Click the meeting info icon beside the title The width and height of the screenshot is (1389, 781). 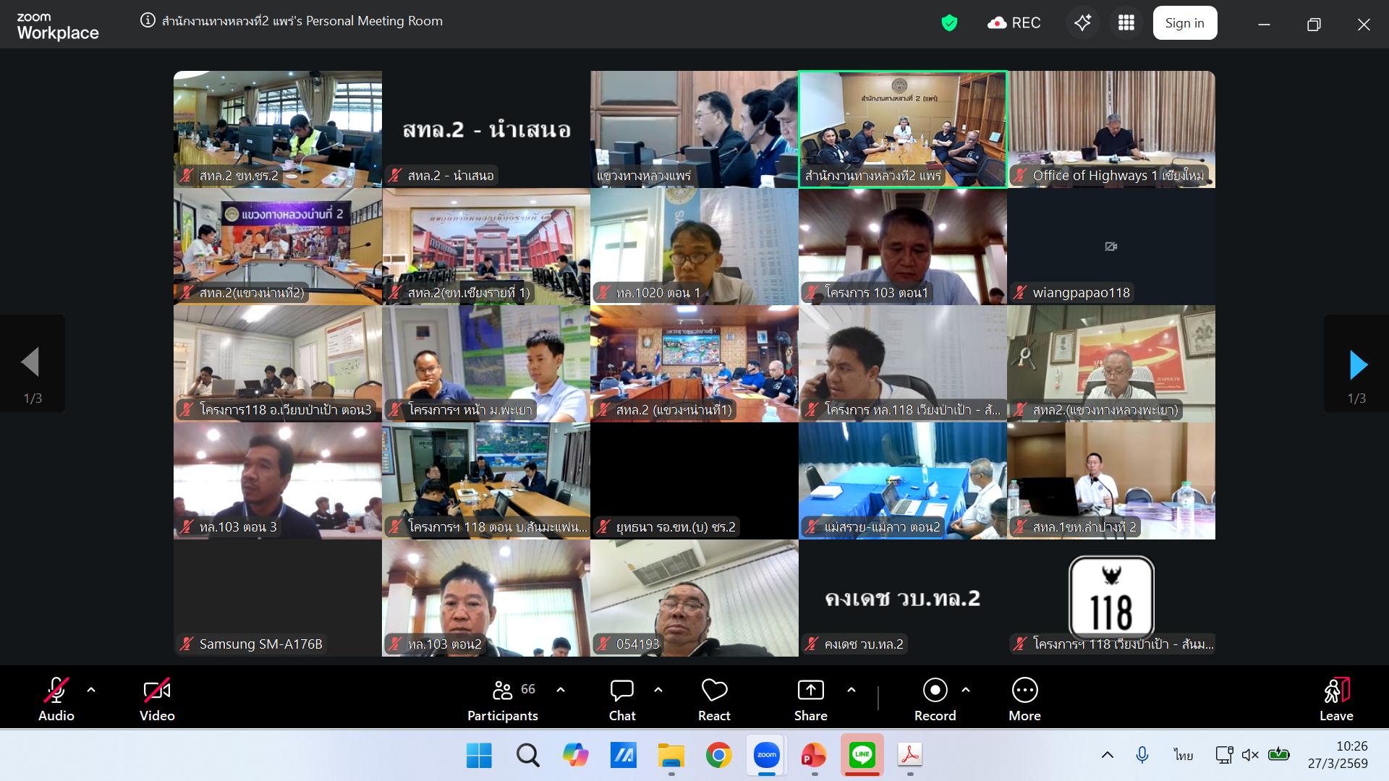tap(148, 20)
